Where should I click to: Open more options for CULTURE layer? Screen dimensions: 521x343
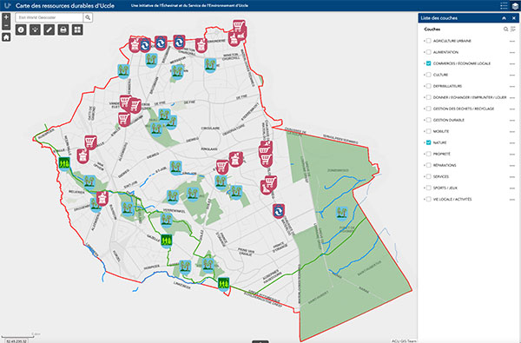512,76
